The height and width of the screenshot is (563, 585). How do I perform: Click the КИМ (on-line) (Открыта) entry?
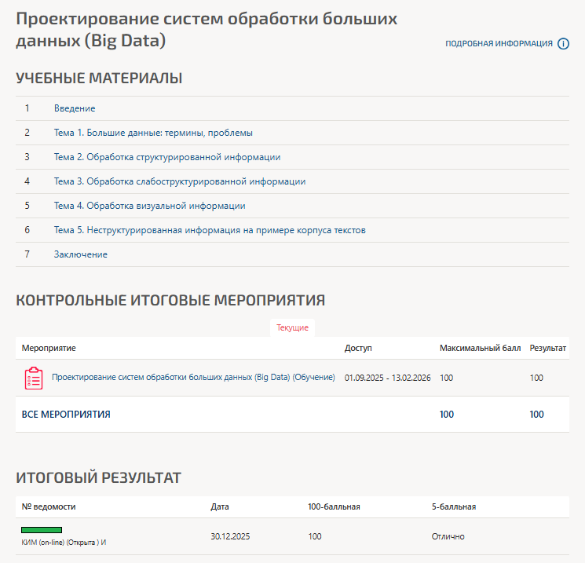[64, 543]
